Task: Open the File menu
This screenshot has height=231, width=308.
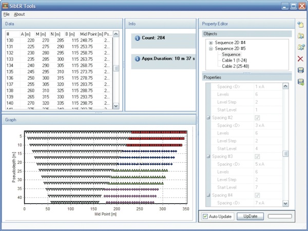Action: pos(6,14)
